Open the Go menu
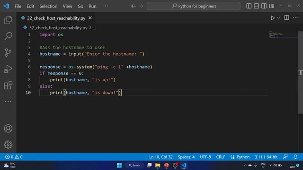 [80, 6]
